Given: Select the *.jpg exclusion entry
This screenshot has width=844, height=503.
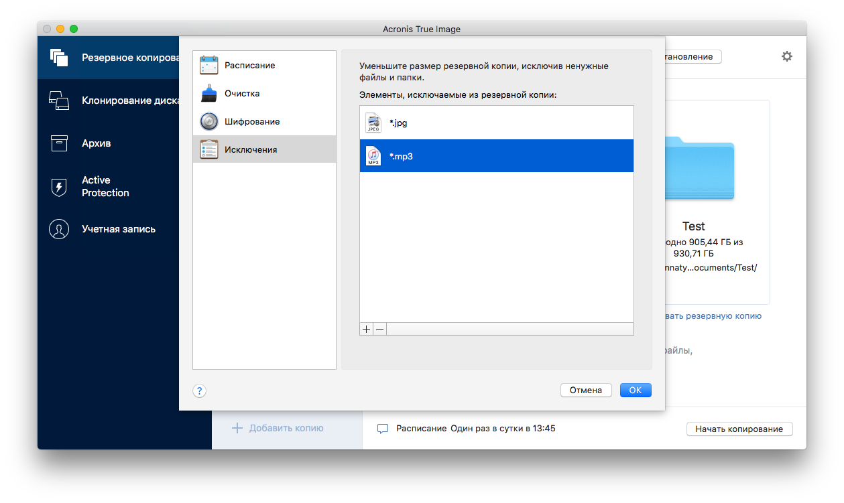Looking at the screenshot, I should coord(497,123).
